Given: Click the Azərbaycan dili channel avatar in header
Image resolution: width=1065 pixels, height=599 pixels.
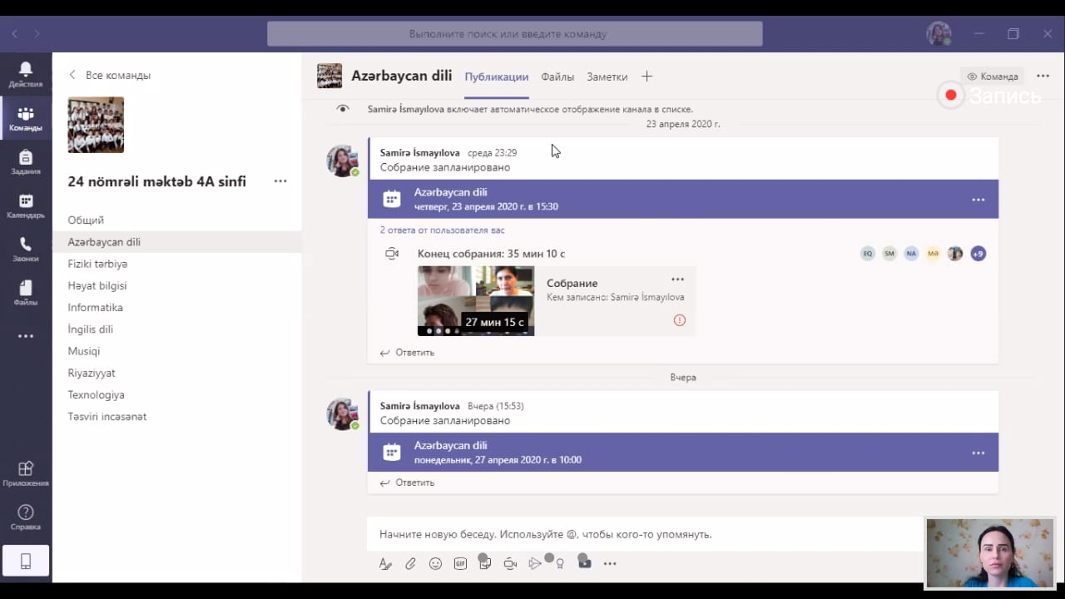Looking at the screenshot, I should pos(329,76).
